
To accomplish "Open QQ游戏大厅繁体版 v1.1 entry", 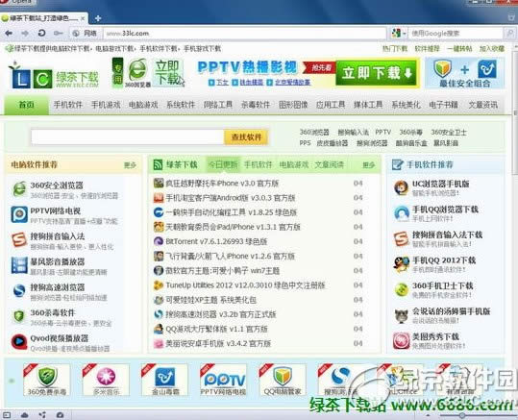I will pos(217,329).
